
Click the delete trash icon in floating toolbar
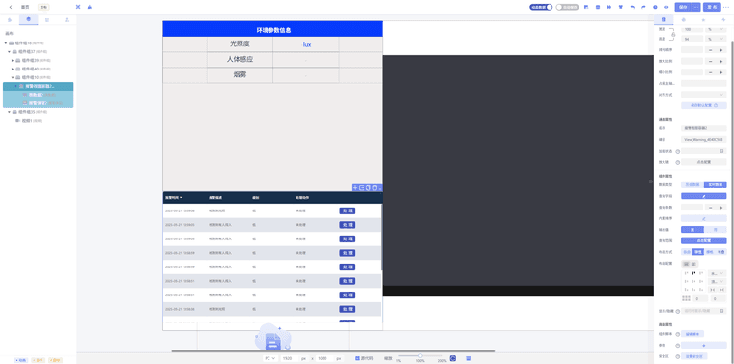point(374,188)
